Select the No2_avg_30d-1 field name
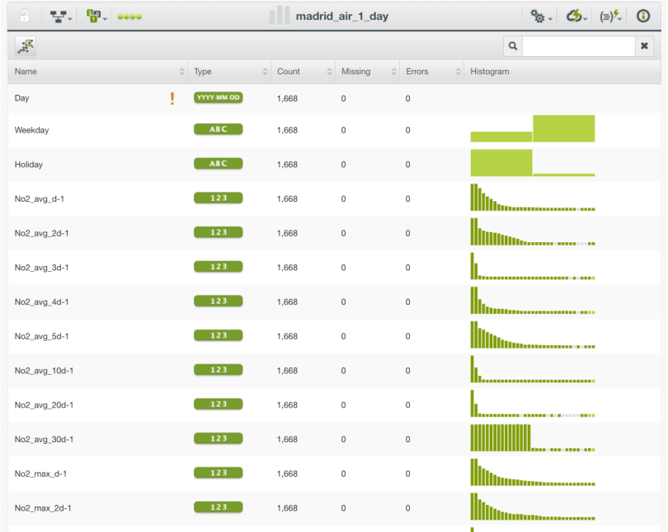This screenshot has height=532, width=668. pos(44,439)
